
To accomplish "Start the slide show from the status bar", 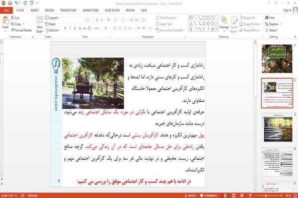I will point(250,196).
